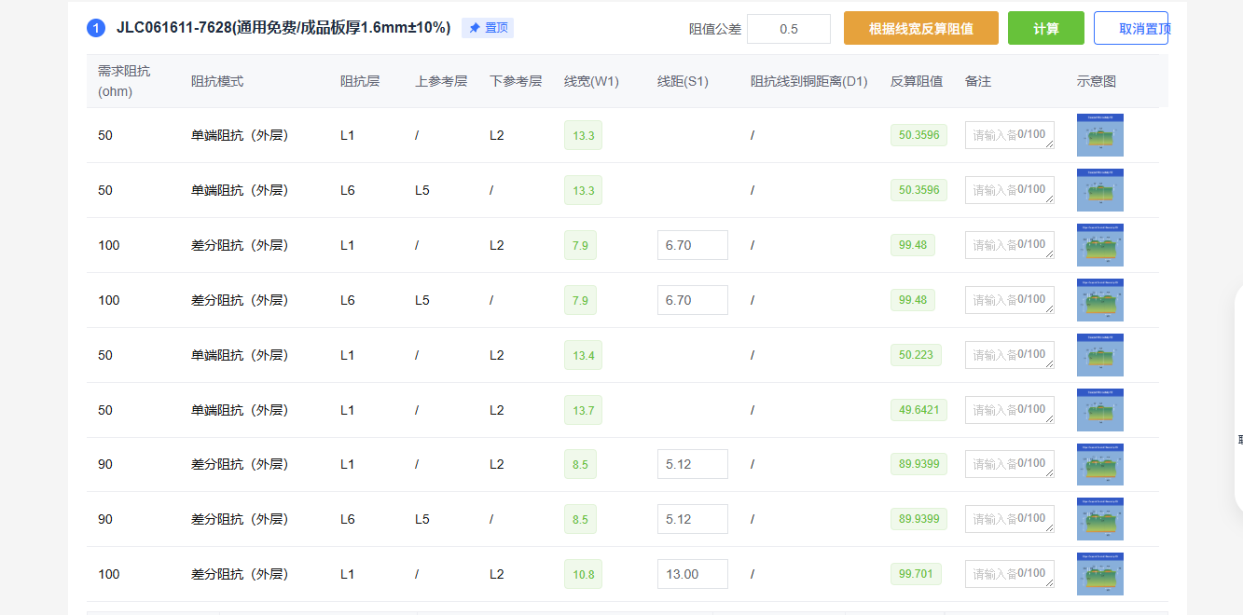Select line width 13.3 in first row
Viewport: 1243px width, 615px height.
pyautogui.click(x=584, y=135)
